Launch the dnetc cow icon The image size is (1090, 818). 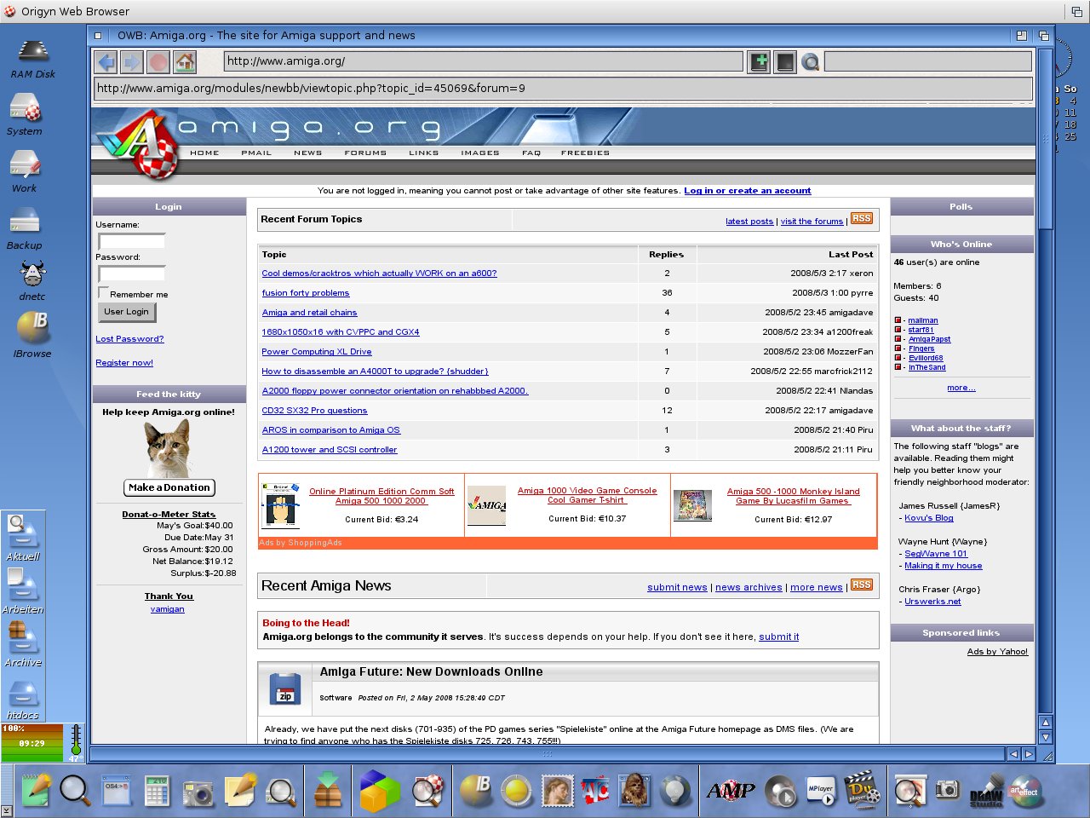pyautogui.click(x=32, y=281)
